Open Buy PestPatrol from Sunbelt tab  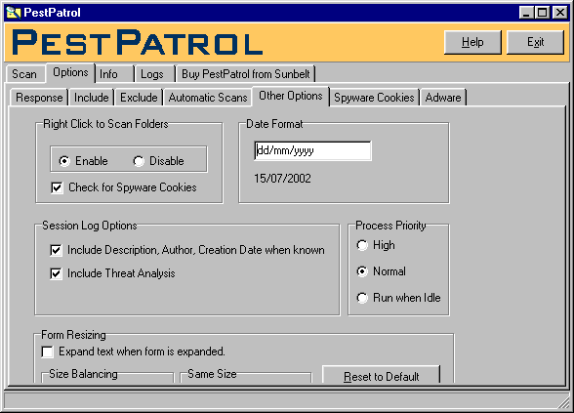coord(246,74)
